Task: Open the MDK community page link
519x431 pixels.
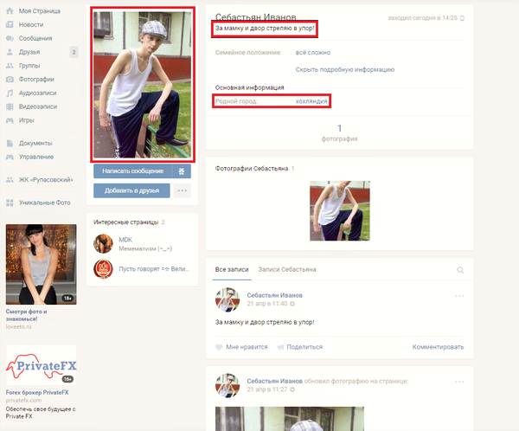Action: pyautogui.click(x=125, y=240)
